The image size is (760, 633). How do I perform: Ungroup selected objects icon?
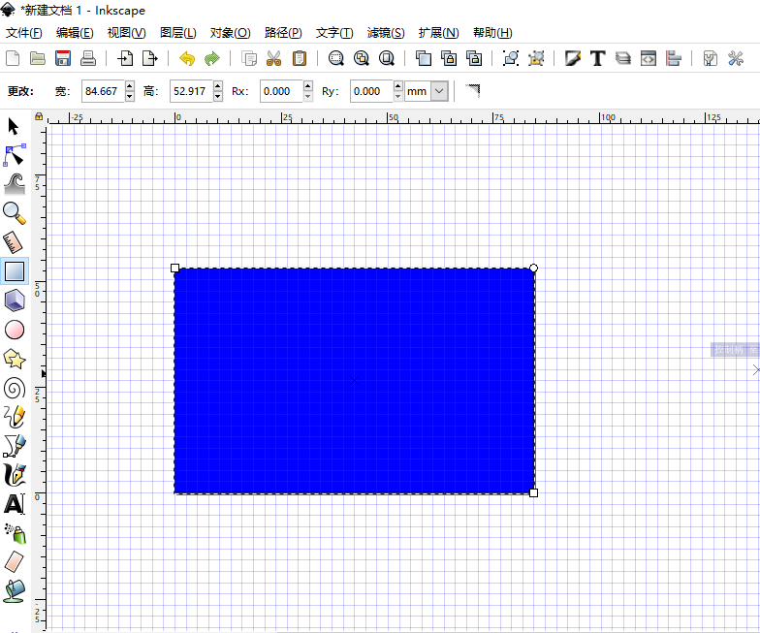536,58
